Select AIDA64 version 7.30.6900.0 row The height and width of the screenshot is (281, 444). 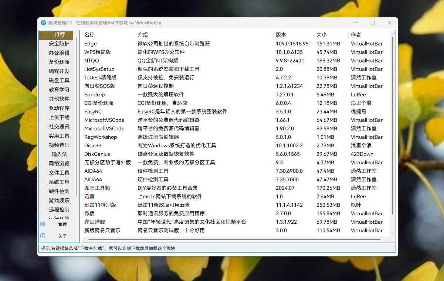(x=236, y=171)
